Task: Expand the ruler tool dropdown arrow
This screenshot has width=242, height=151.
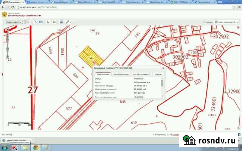Action: point(70,22)
